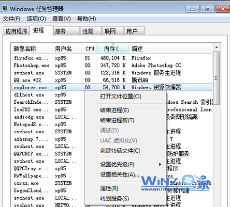This screenshot has width=230, height=207.
Task: Open the 选项(O) menu
Action: click(x=36, y=19)
